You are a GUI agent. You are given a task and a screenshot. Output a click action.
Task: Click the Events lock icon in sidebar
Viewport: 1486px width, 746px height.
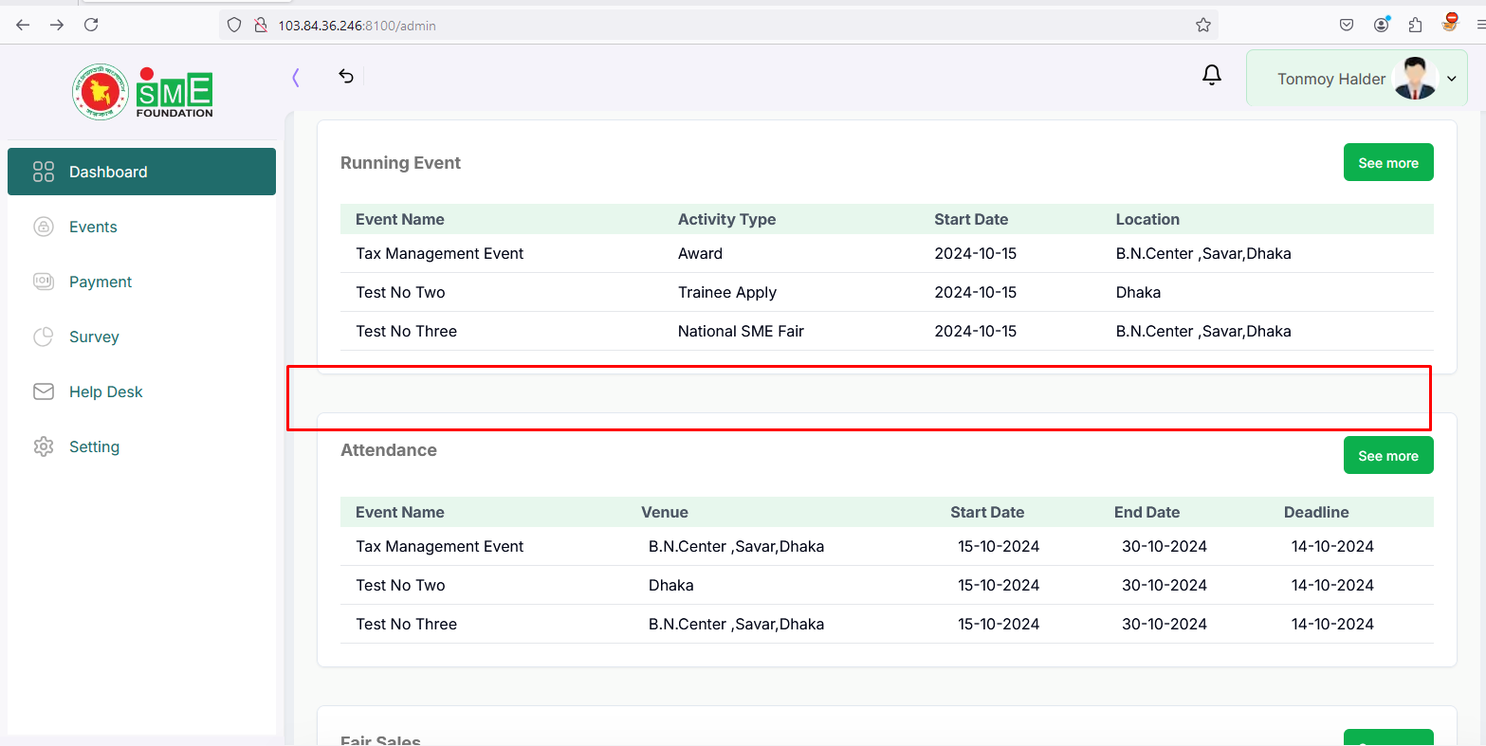pos(44,227)
